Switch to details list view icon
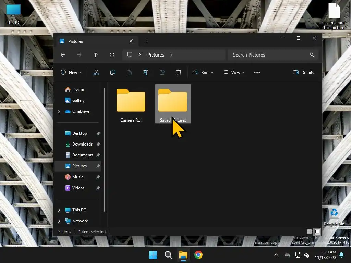 310,231
